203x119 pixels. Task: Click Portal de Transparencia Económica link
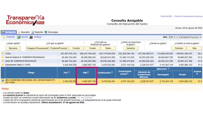coord(188,16)
